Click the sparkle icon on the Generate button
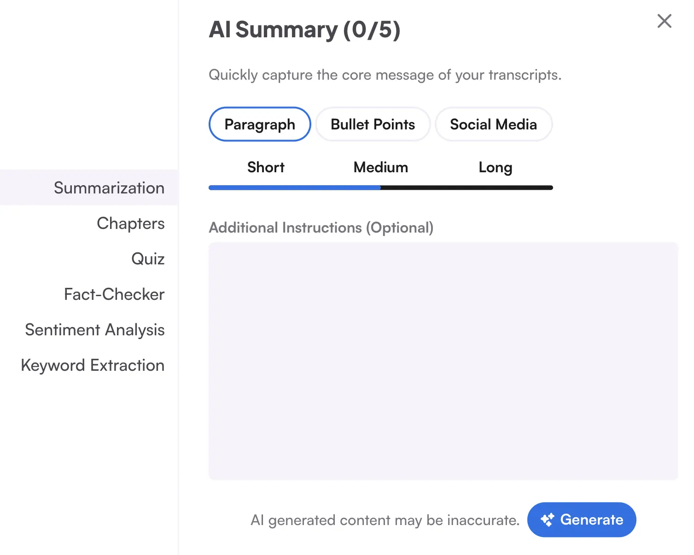Image resolution: width=694 pixels, height=555 pixels. [x=548, y=520]
